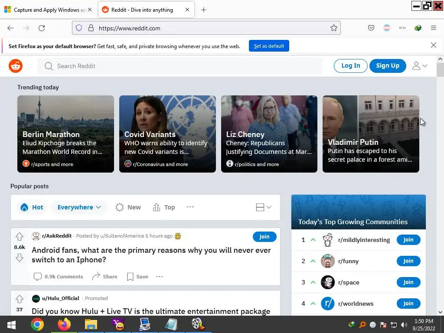
Task: Open 8.9k Comments on AskReddit post
Action: tap(59, 277)
